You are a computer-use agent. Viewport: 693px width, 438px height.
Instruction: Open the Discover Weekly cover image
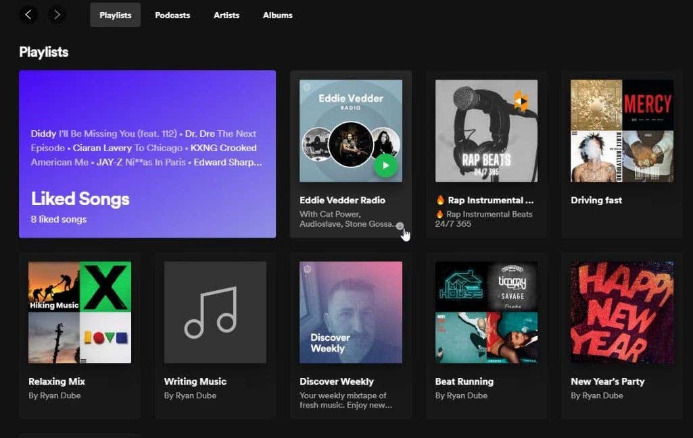coord(351,312)
